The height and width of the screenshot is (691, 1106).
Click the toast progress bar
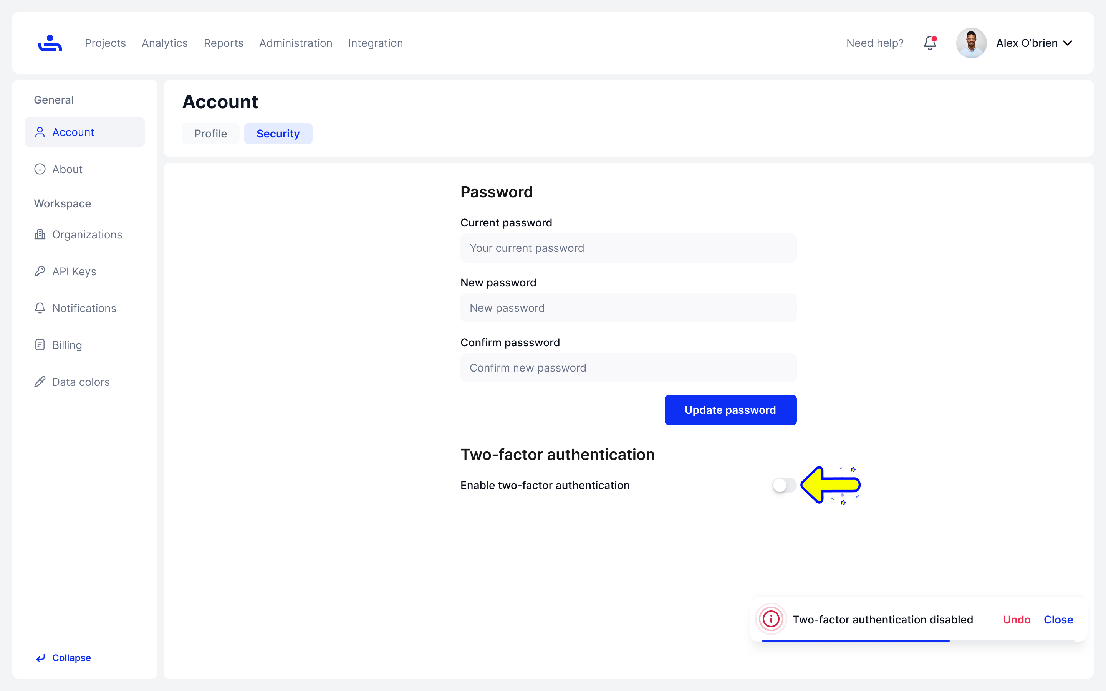point(856,641)
